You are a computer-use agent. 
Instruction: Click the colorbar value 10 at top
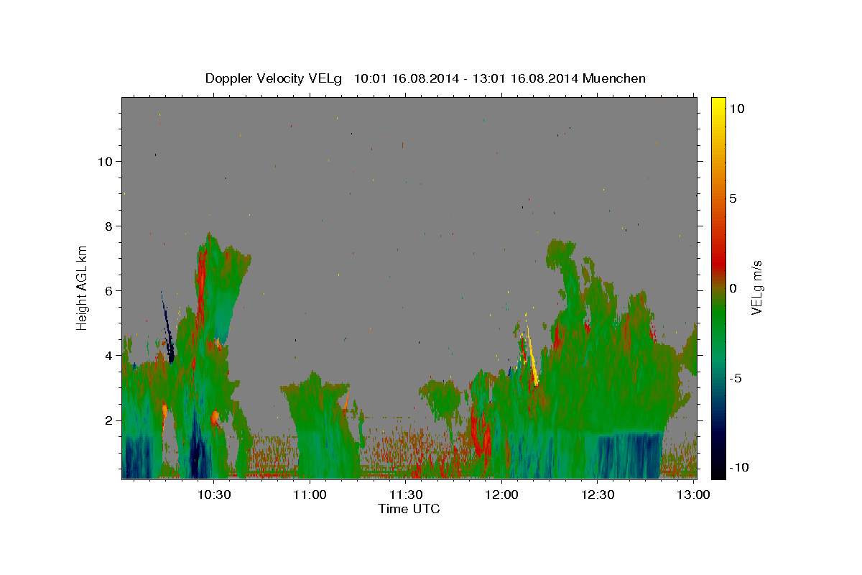(736, 109)
